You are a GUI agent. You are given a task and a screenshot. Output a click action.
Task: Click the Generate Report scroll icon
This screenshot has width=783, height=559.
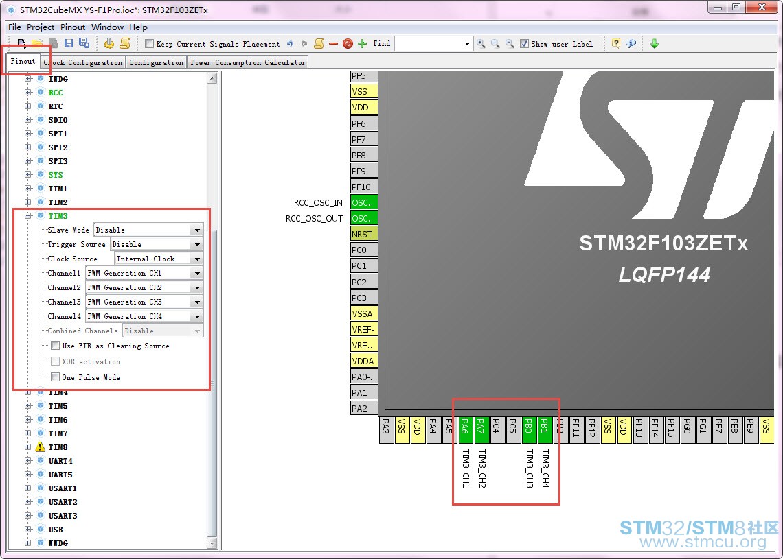(125, 43)
